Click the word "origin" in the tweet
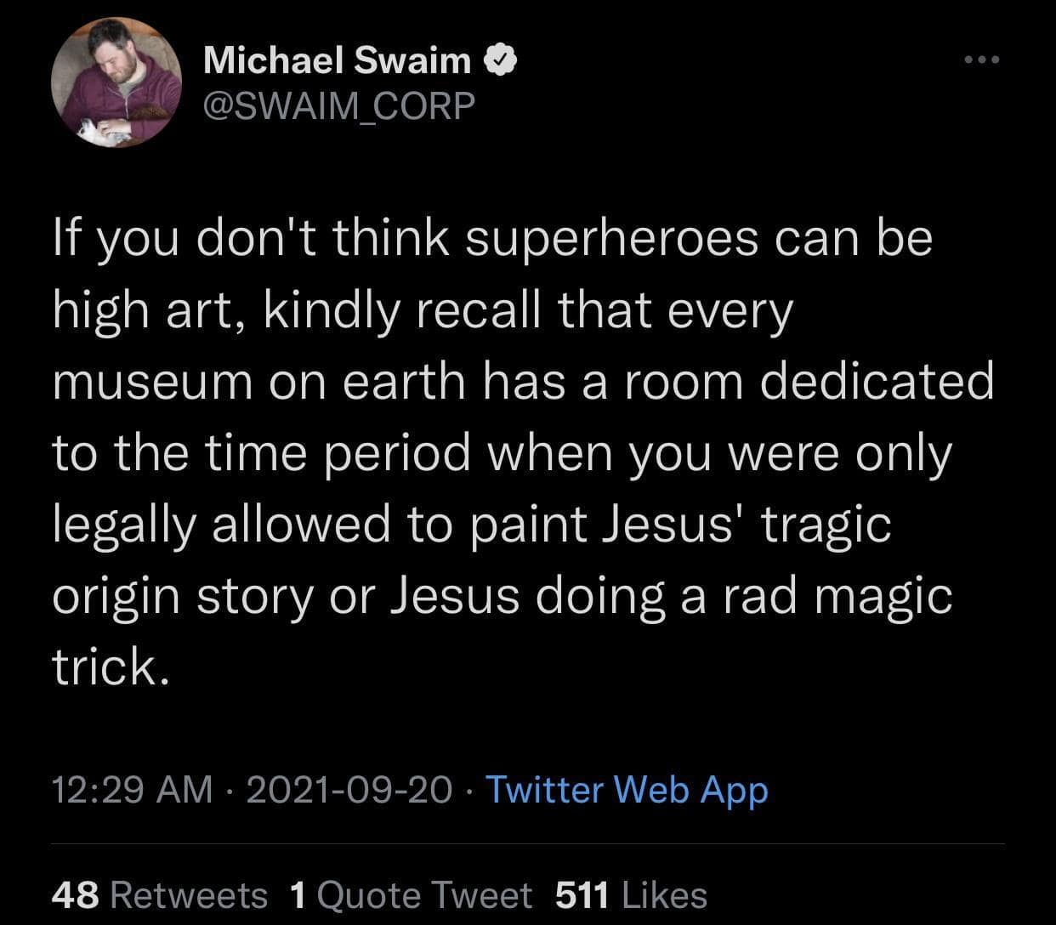The width and height of the screenshot is (1056, 925). pos(116,596)
